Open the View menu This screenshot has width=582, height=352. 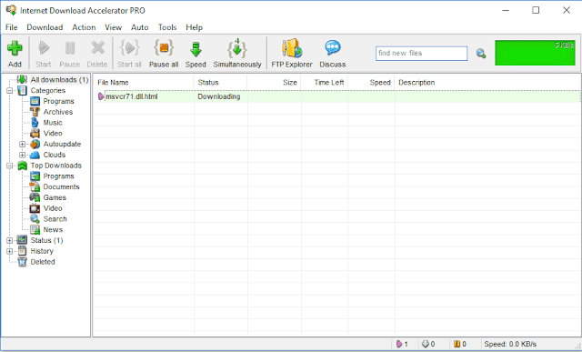pos(113,27)
